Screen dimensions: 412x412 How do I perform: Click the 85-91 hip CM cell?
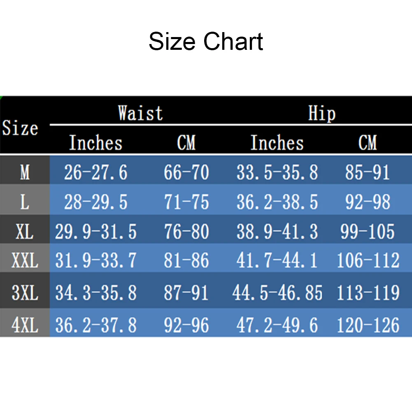coord(368,172)
